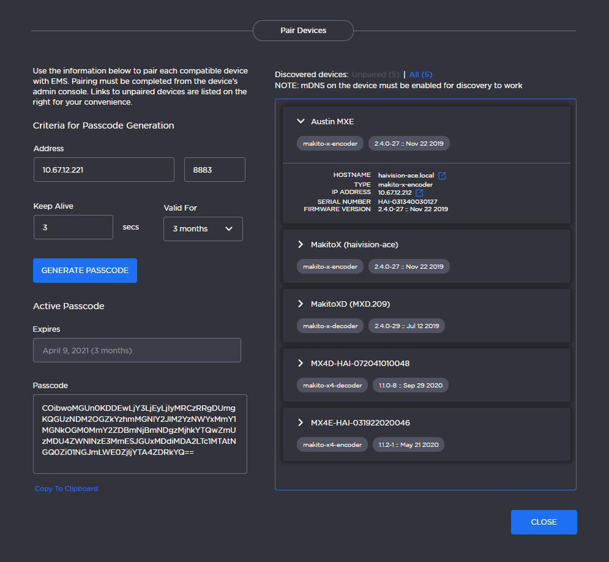Click the makito-x4-encoder tag on MX4E device
This screenshot has height=562, width=609.
click(332, 444)
